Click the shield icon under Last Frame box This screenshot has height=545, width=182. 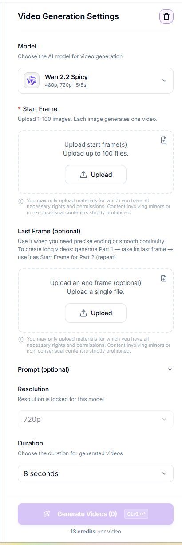tap(21, 340)
